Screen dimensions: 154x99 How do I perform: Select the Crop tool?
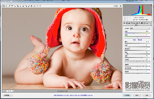click(18, 6)
